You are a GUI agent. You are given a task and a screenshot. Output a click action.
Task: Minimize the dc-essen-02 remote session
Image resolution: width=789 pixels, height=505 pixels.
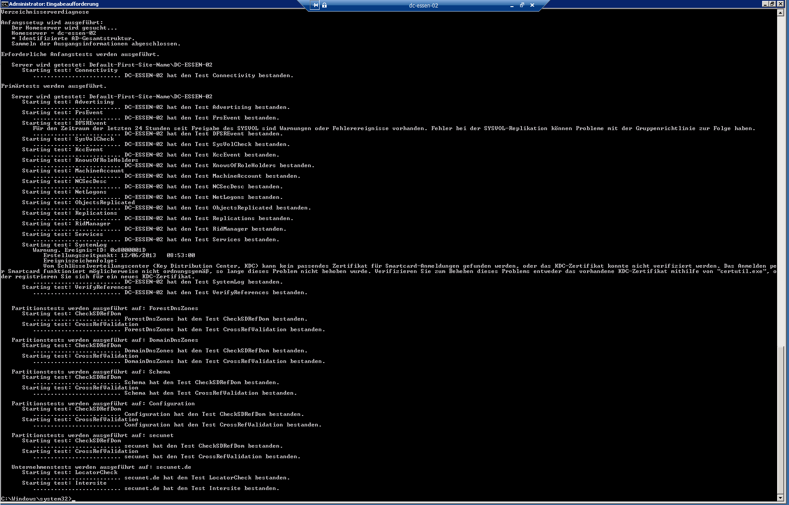point(512,5)
